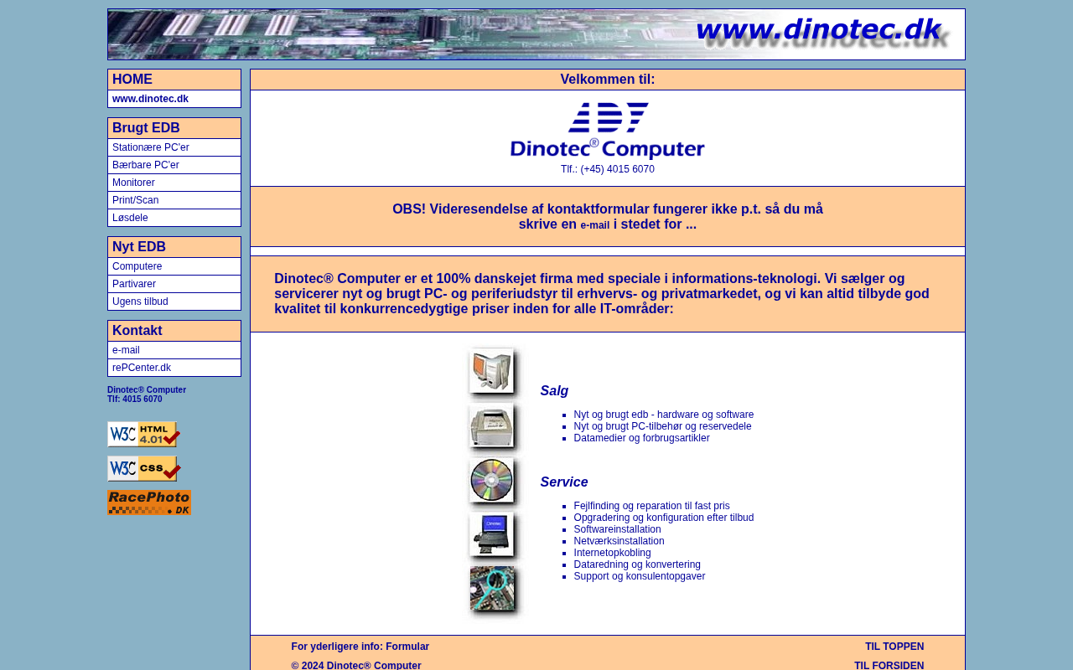The image size is (1073, 670).
Task: Click the printer thumbnail icon
Action: 494,426
